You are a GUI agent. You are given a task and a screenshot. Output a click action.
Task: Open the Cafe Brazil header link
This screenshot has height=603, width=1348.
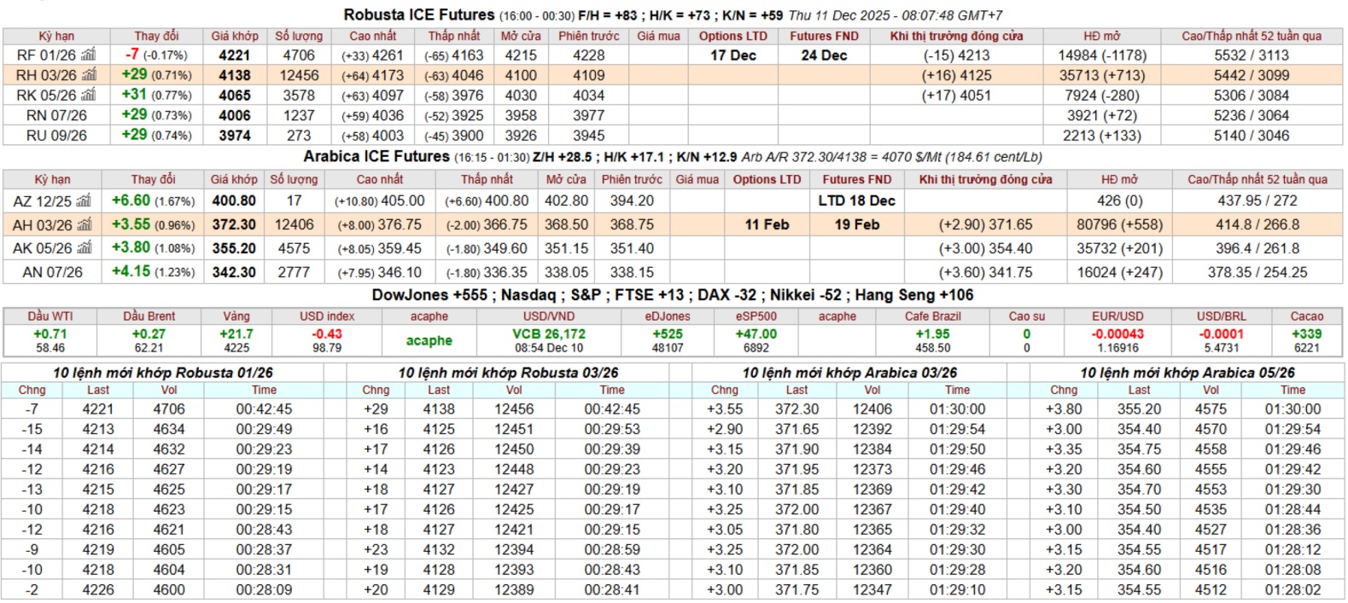pyautogui.click(x=932, y=316)
